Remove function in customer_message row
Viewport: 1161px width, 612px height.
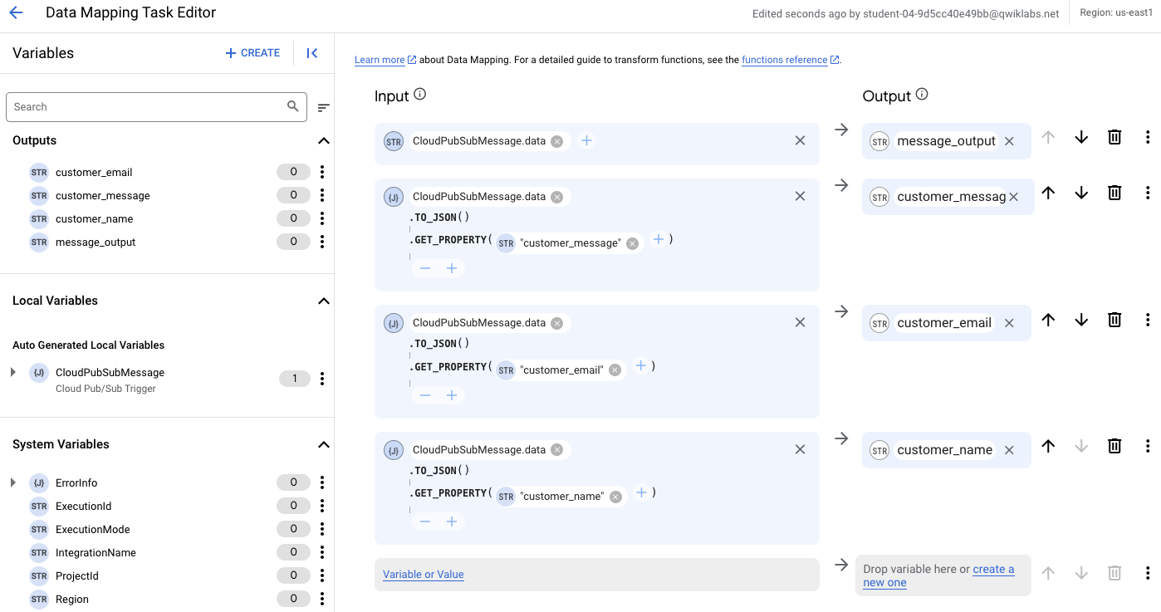[425, 268]
